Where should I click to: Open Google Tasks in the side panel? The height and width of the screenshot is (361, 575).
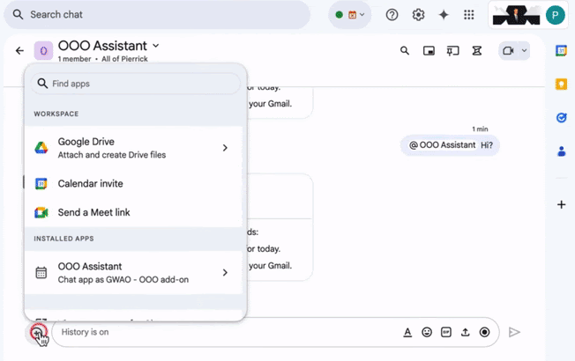click(x=561, y=117)
